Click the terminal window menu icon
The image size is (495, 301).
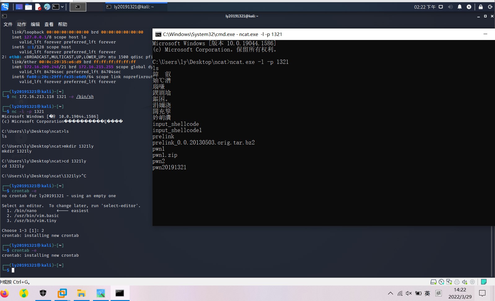point(4,16)
